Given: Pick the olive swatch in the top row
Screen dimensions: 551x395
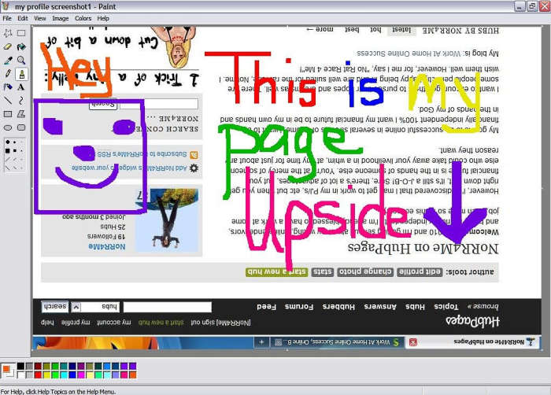Looking at the screenshot, I should (46, 366).
